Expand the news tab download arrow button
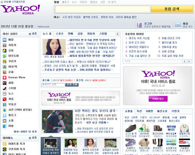 pos(118,34)
